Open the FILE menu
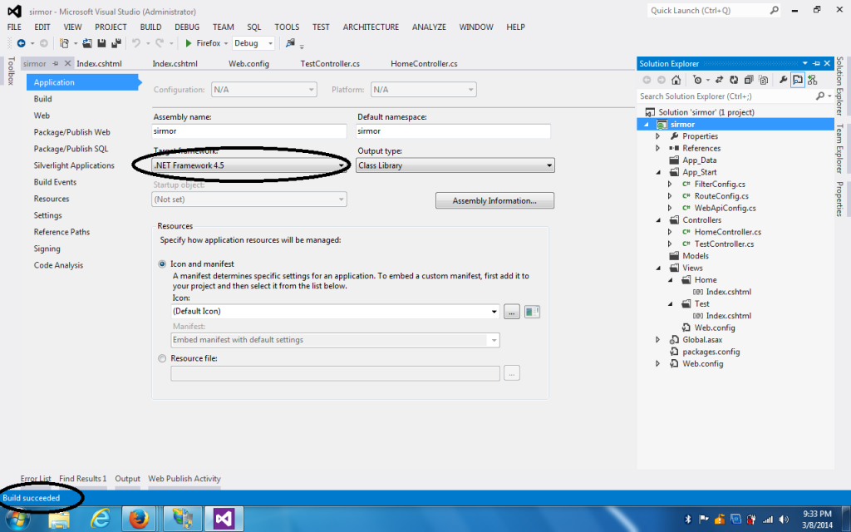Screen dimensions: 851x532 click(14, 27)
